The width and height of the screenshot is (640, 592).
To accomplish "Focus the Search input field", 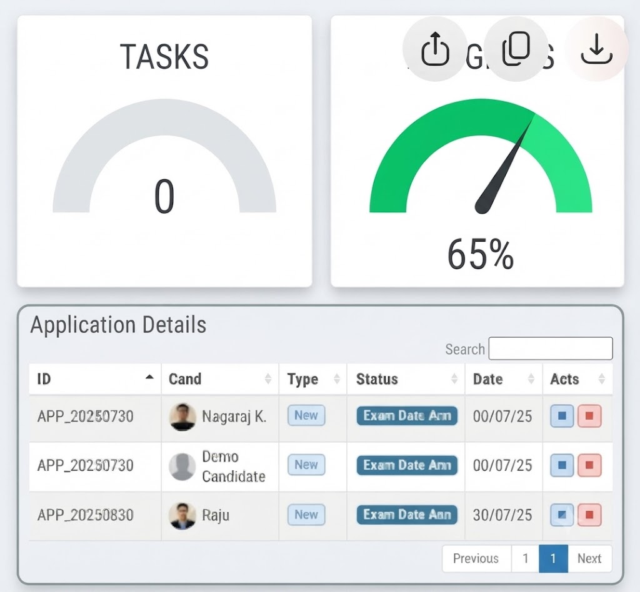I will (551, 348).
